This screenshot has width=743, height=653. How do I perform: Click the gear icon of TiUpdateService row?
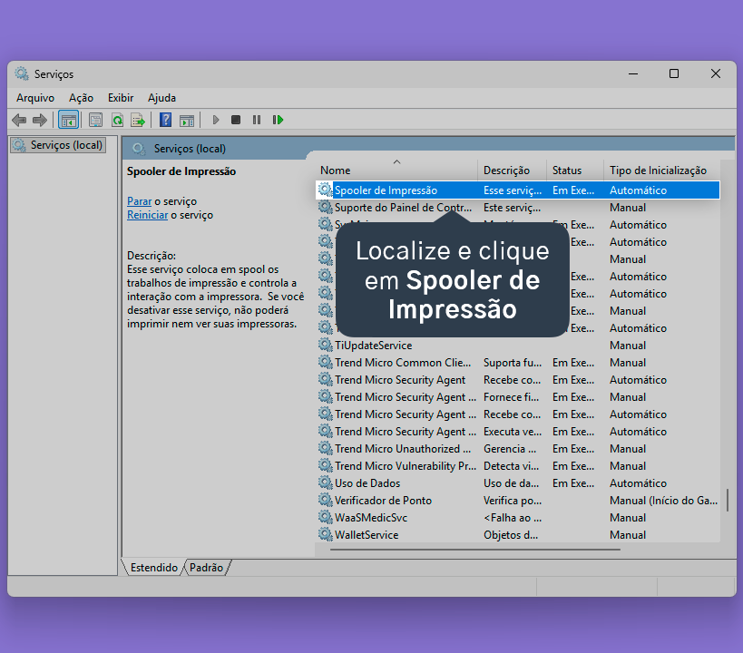pos(325,345)
